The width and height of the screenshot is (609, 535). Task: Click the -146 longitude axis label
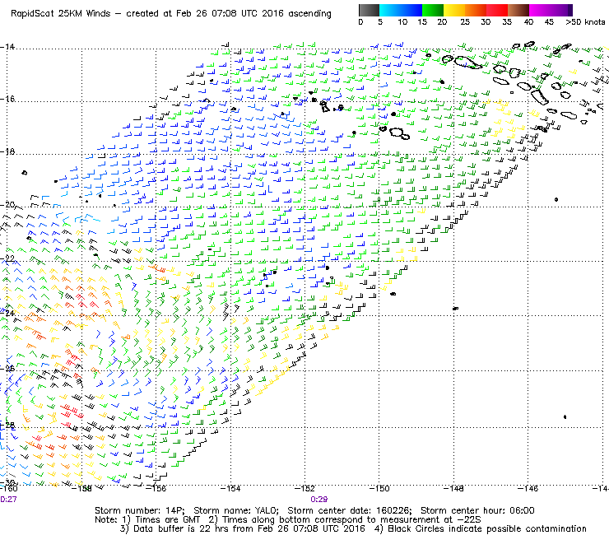528,488
